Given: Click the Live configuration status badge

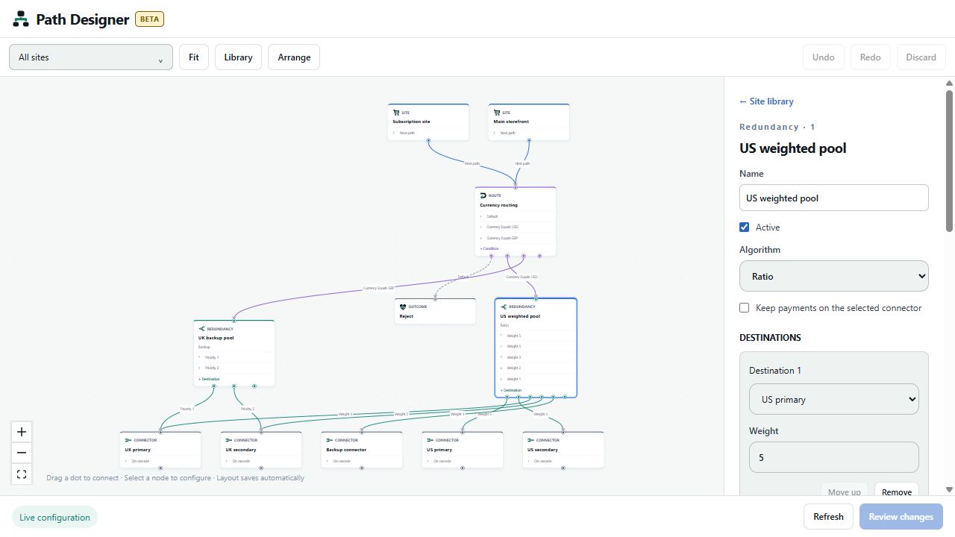Looking at the screenshot, I should [55, 518].
